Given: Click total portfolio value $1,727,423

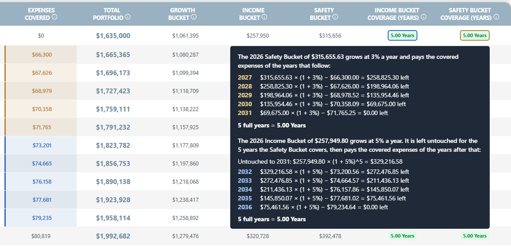Looking at the screenshot, I should pyautogui.click(x=113, y=91).
